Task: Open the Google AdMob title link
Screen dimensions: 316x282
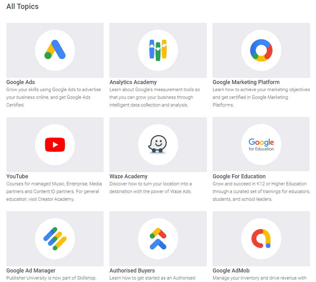Action: (231, 271)
